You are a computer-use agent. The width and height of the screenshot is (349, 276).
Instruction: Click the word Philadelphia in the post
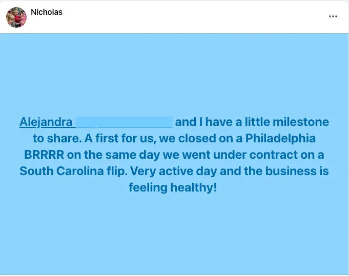[x=280, y=138]
